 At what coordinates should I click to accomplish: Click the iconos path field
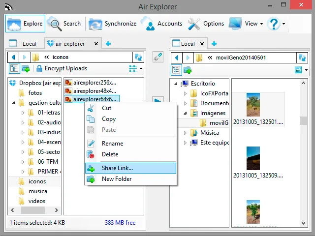pos(81,57)
